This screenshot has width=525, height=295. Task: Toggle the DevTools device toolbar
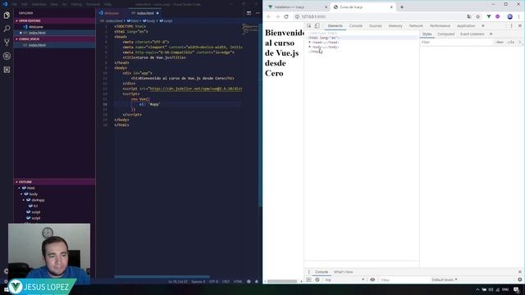click(317, 25)
